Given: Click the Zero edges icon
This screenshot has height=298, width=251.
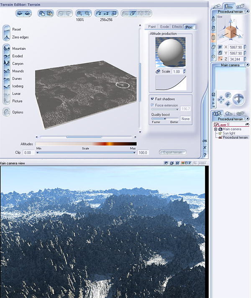Looking at the screenshot, I should 7,37.
